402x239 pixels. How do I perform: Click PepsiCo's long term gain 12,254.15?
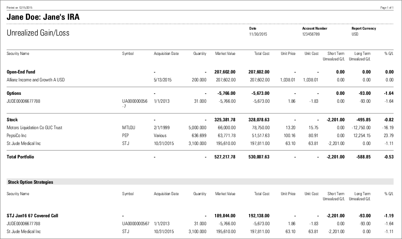point(360,135)
